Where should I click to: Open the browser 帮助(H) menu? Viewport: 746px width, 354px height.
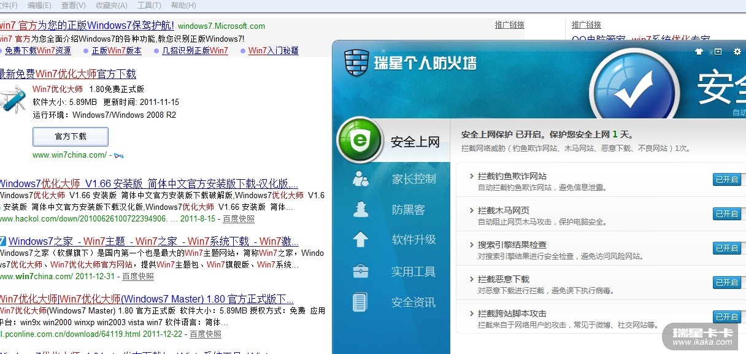183,6
